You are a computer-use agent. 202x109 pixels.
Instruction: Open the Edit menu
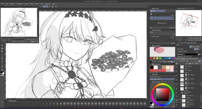click(x=7, y=4)
